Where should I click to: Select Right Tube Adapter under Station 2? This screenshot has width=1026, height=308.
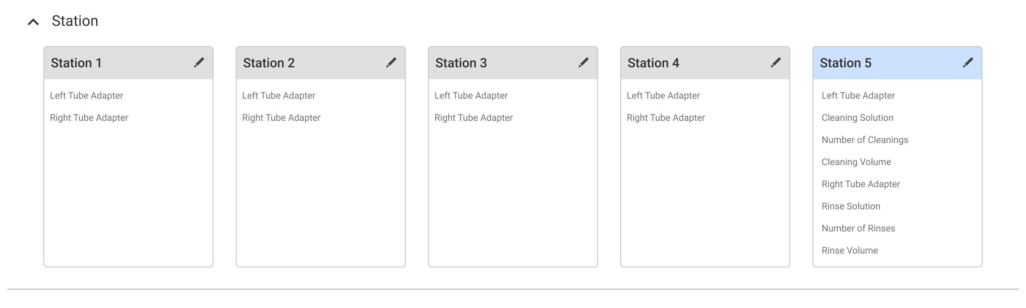[281, 118]
